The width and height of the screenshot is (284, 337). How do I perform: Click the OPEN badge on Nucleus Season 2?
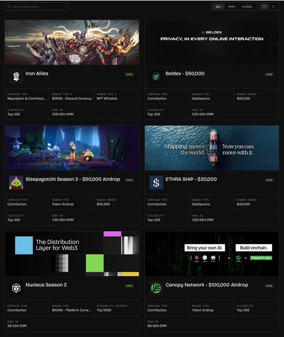tap(129, 286)
